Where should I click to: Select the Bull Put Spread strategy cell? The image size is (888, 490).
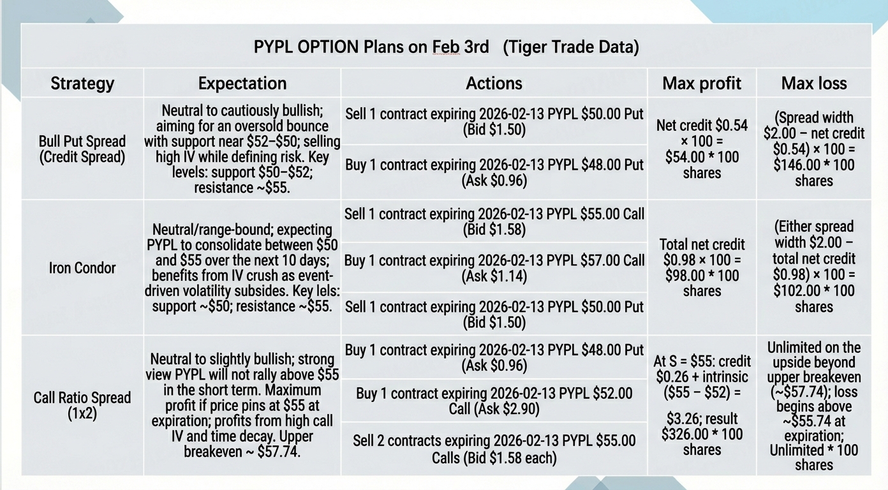click(x=82, y=149)
